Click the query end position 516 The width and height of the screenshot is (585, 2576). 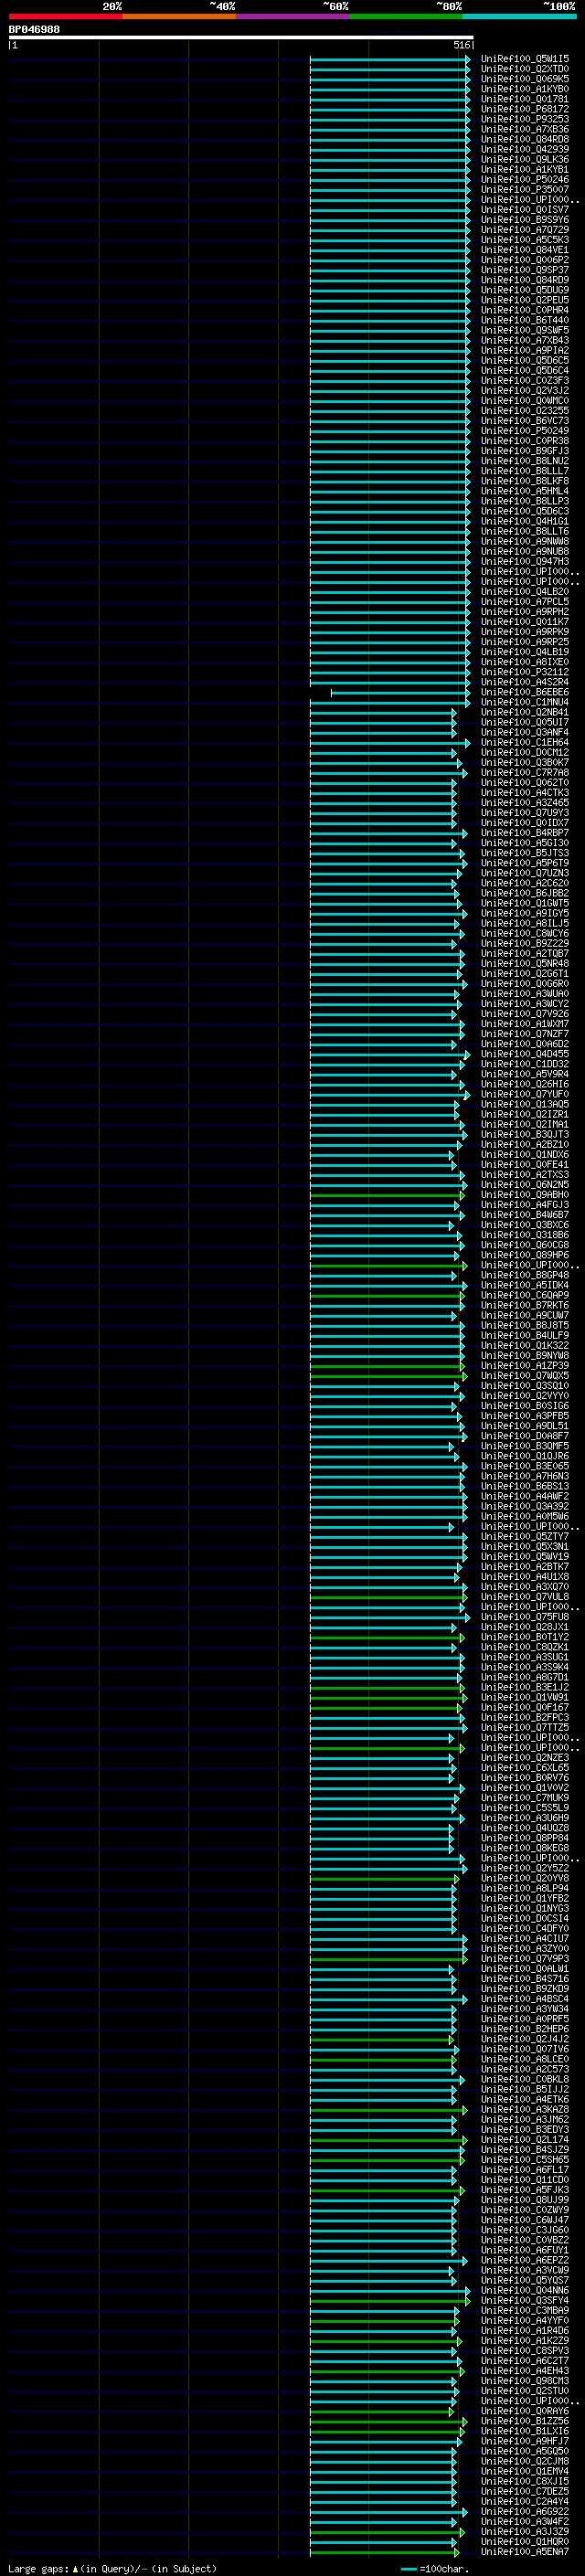tap(461, 45)
